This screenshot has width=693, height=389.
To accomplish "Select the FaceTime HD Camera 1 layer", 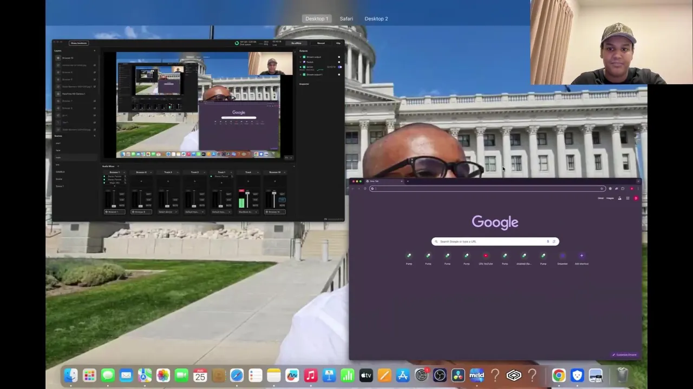I will tap(76, 93).
